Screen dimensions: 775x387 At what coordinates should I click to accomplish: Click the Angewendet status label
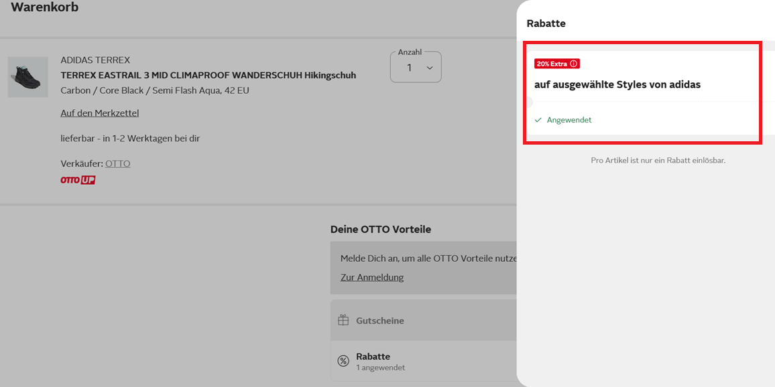click(569, 120)
